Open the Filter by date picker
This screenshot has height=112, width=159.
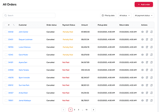point(108,15)
